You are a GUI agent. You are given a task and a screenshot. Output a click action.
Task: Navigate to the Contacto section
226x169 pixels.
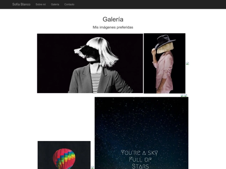(69, 5)
